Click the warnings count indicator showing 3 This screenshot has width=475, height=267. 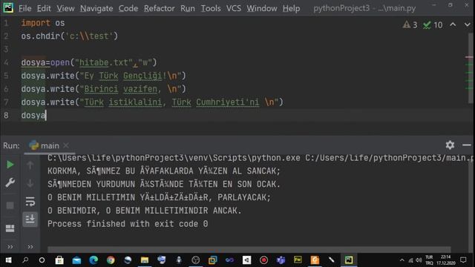(x=410, y=24)
